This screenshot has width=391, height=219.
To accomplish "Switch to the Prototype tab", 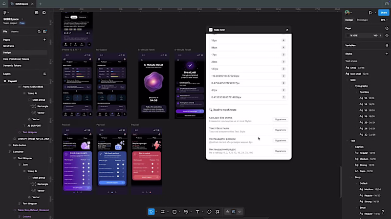I will click(362, 20).
